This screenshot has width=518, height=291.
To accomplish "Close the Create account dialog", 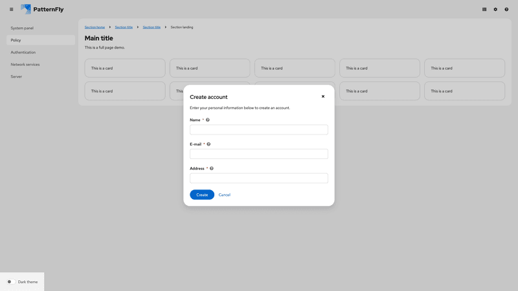I will point(323,96).
